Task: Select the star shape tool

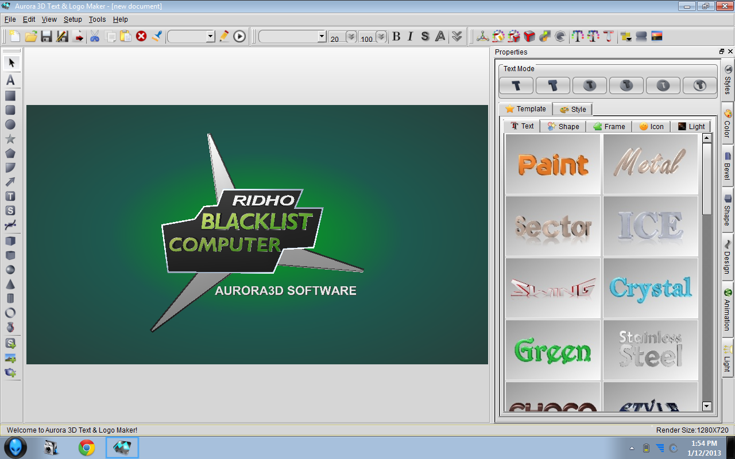Action: tap(10, 138)
